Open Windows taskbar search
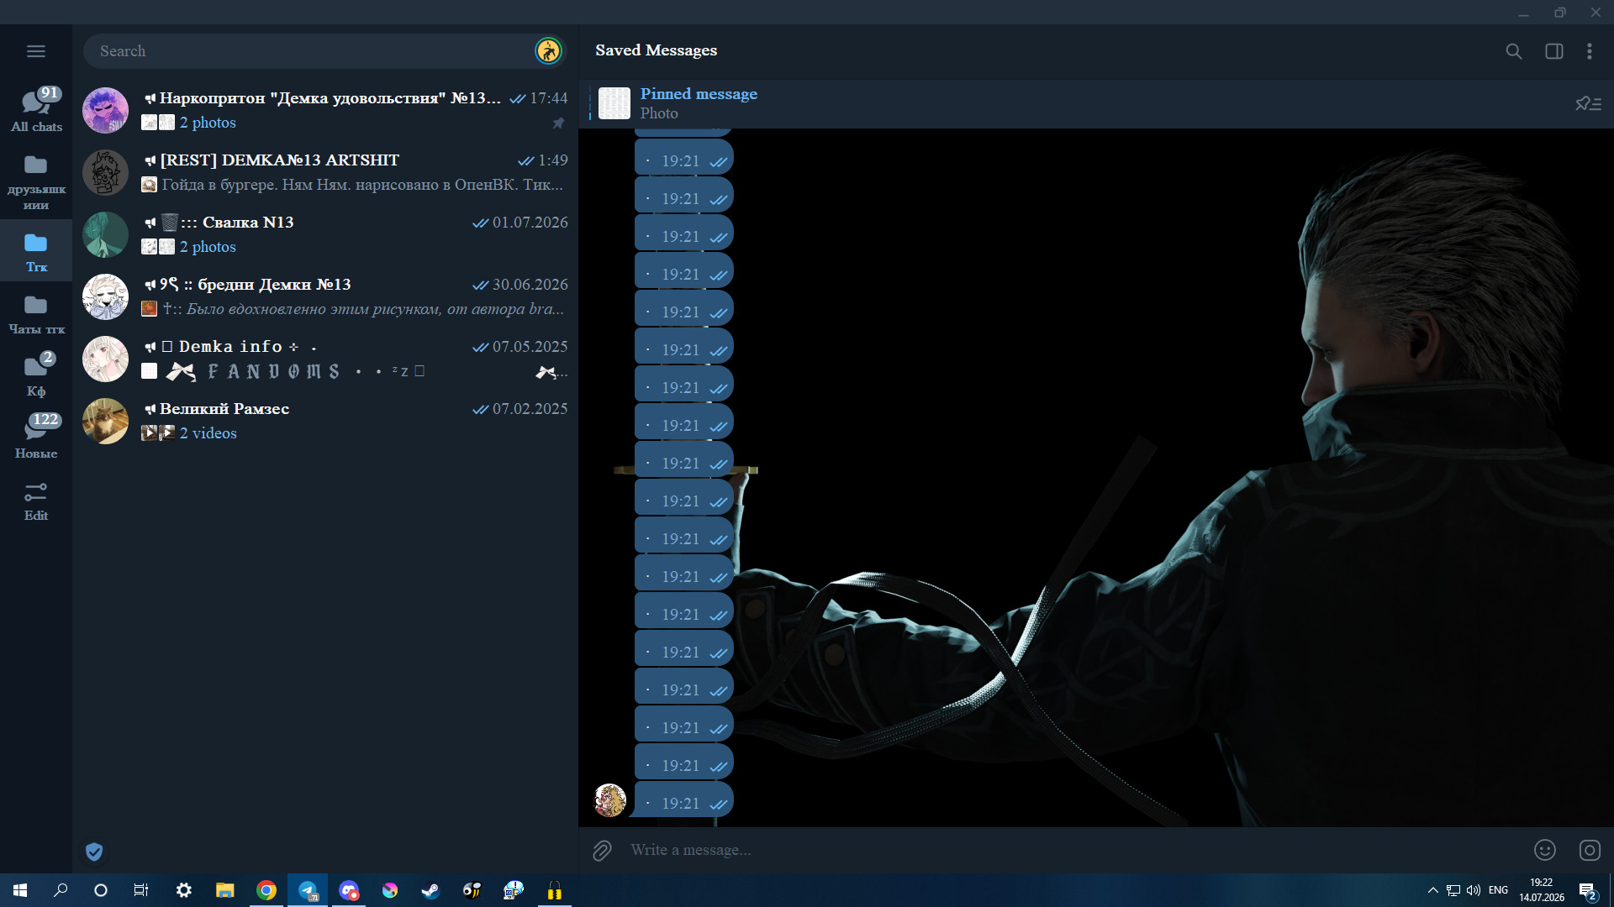1614x907 pixels. tap(61, 890)
